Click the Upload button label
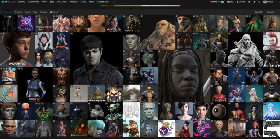This screenshot has width=280, height=139. (x=242, y=2)
